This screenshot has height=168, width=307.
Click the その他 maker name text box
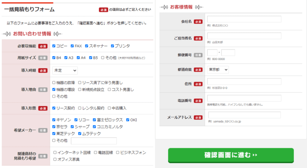pyautogui.click(x=94, y=141)
